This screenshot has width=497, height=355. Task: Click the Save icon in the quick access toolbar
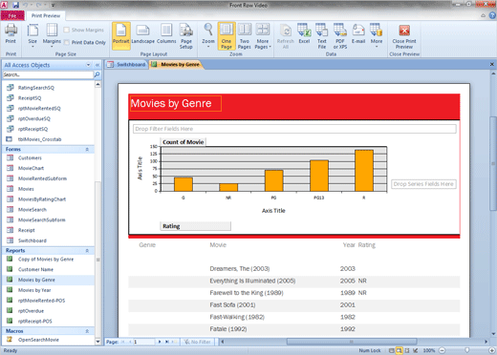15,5
